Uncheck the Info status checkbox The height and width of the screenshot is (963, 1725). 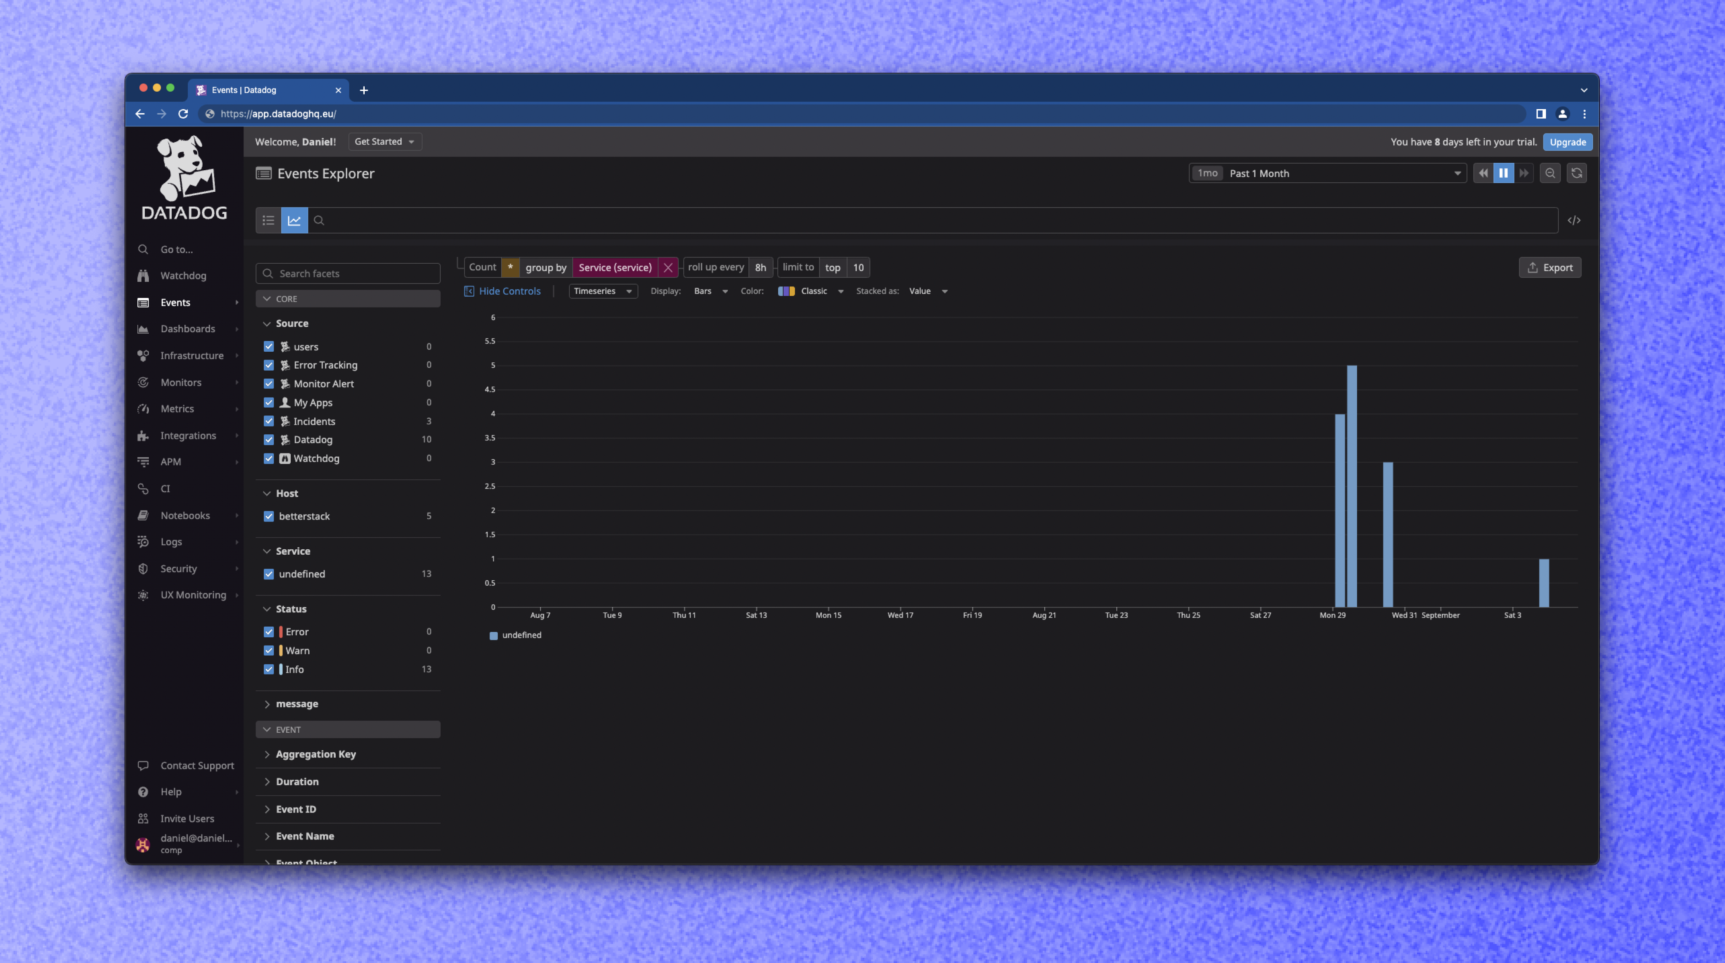268,669
